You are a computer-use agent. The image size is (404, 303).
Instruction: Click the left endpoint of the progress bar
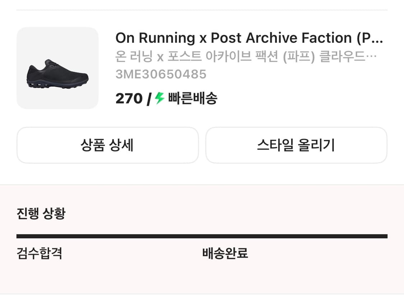pyautogui.click(x=18, y=236)
